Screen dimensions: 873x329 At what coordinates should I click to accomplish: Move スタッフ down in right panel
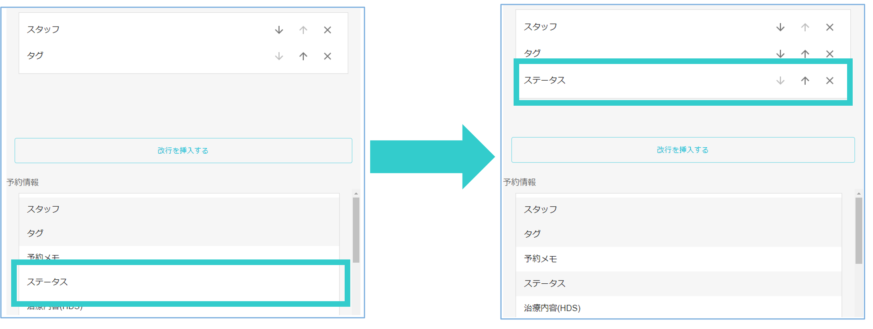[780, 27]
